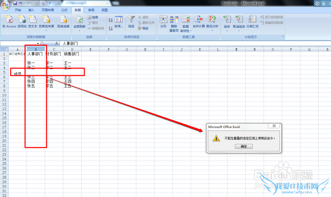Expand 分级显示 outline dialog launcher

283,36
